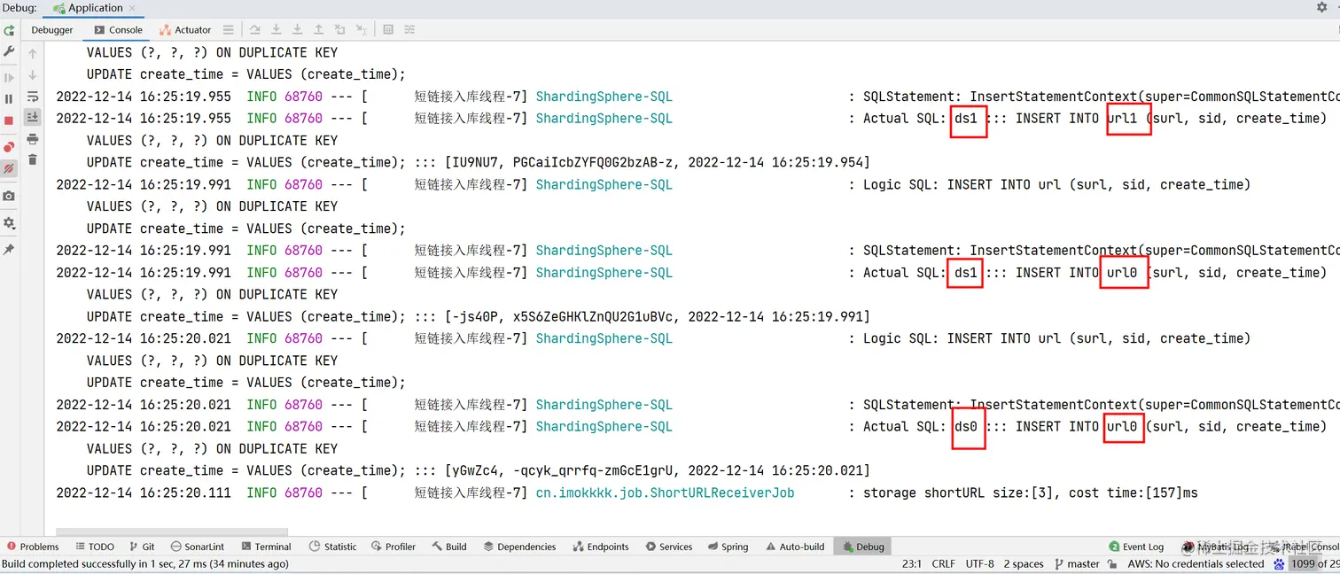Open the SonarLint tool window

pyautogui.click(x=198, y=547)
